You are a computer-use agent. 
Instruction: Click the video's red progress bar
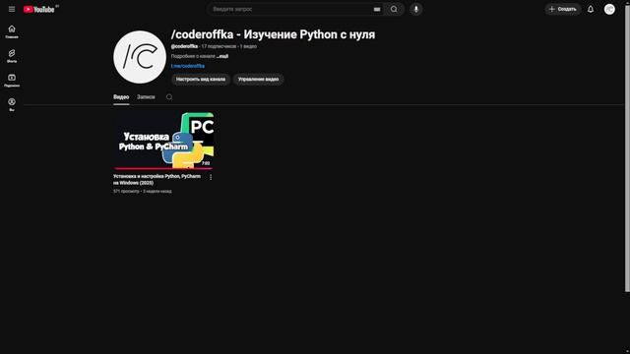pyautogui.click(x=163, y=168)
